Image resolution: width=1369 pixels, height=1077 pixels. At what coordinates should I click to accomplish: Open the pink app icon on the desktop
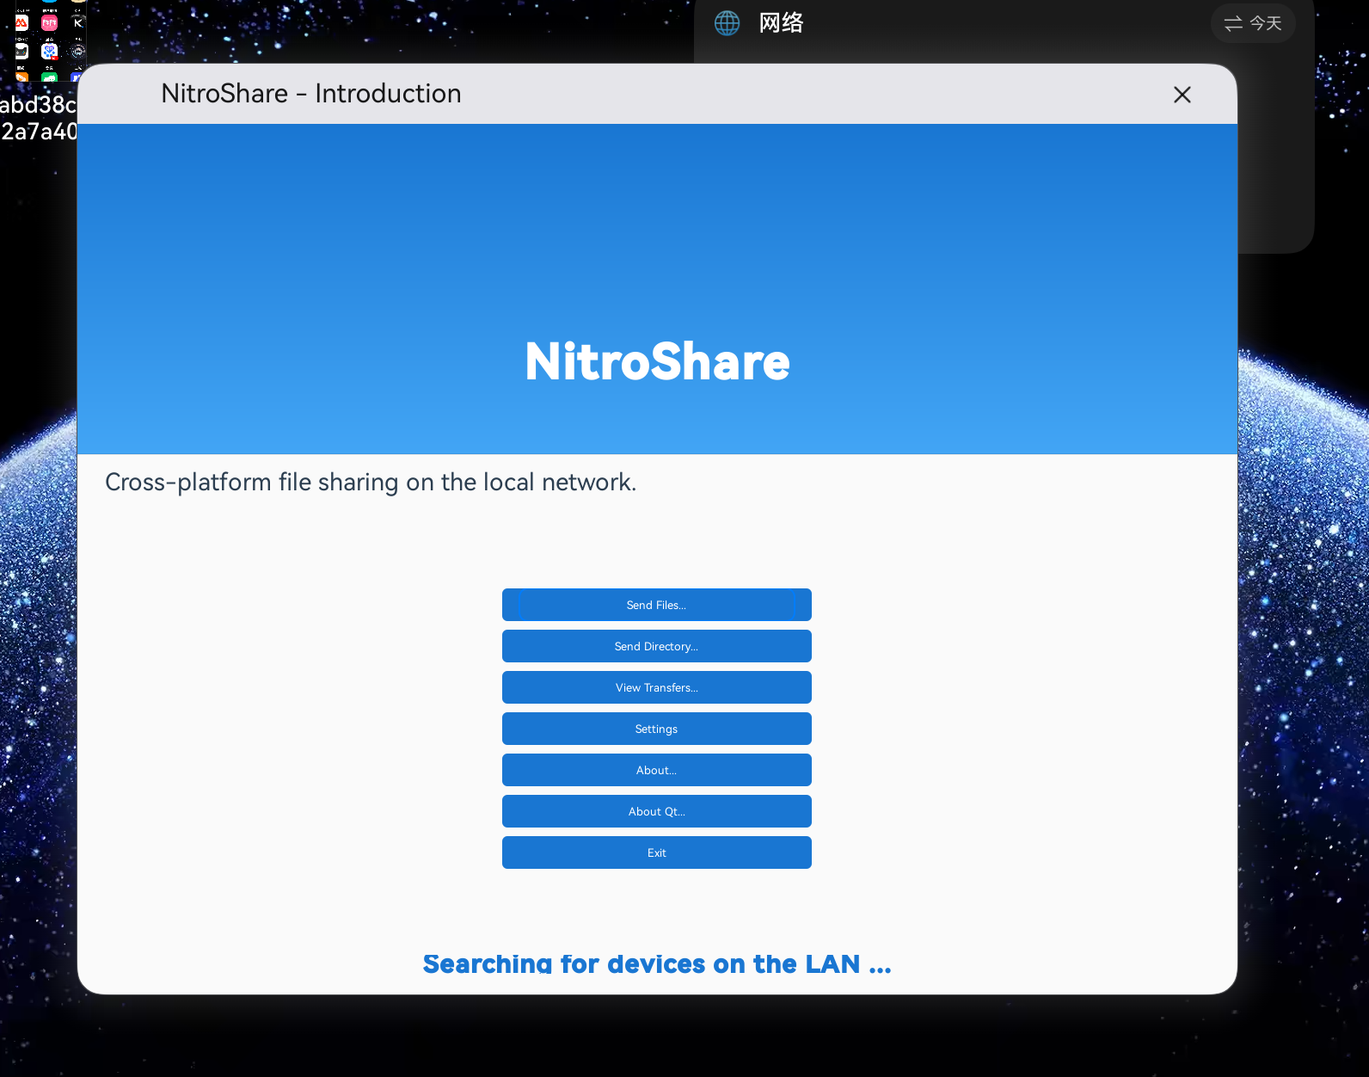coord(49,23)
